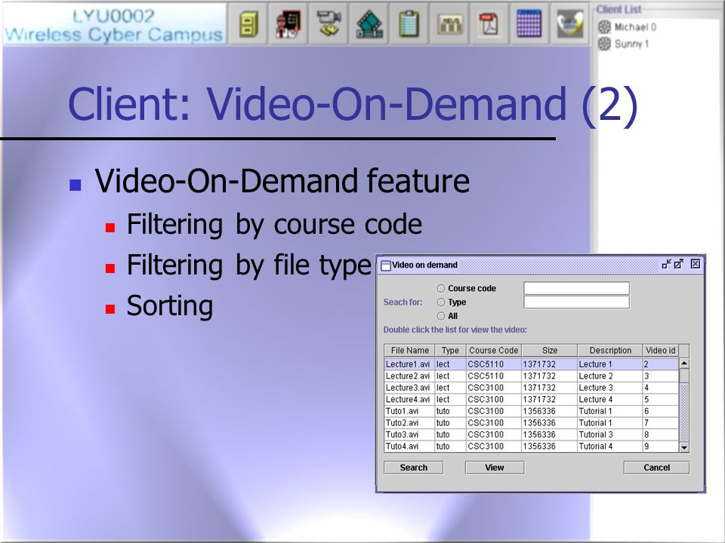Click the film strip video icon
The height and width of the screenshot is (543, 725).
coord(369,23)
